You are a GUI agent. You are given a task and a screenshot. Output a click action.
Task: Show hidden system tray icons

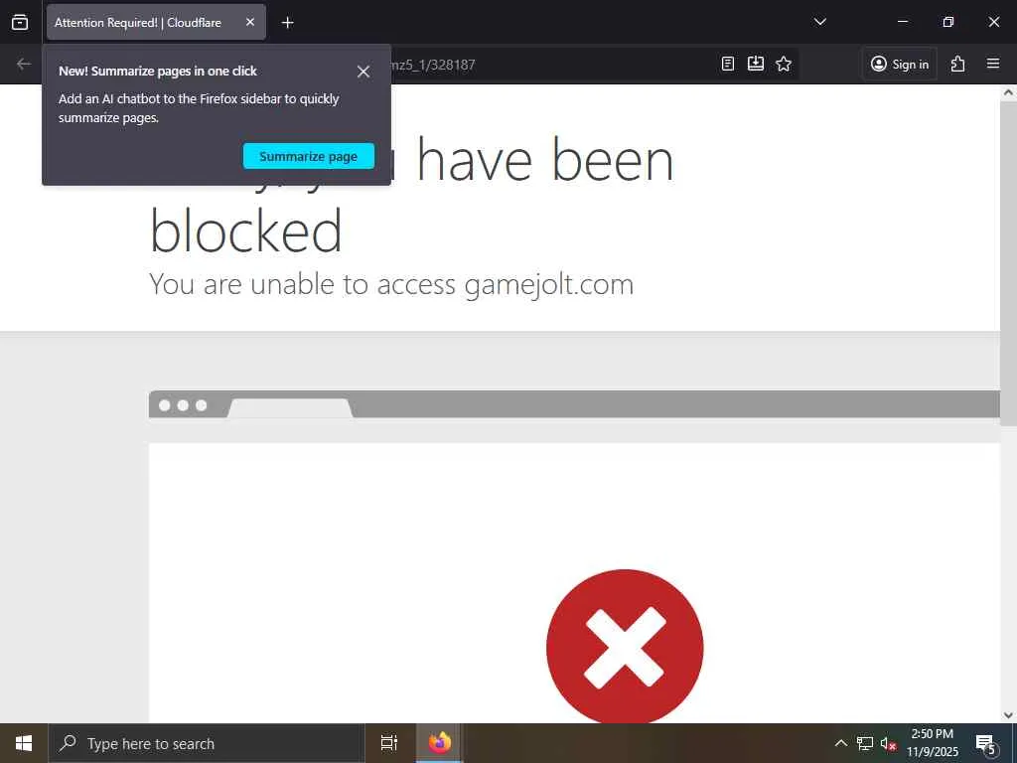pyautogui.click(x=840, y=743)
